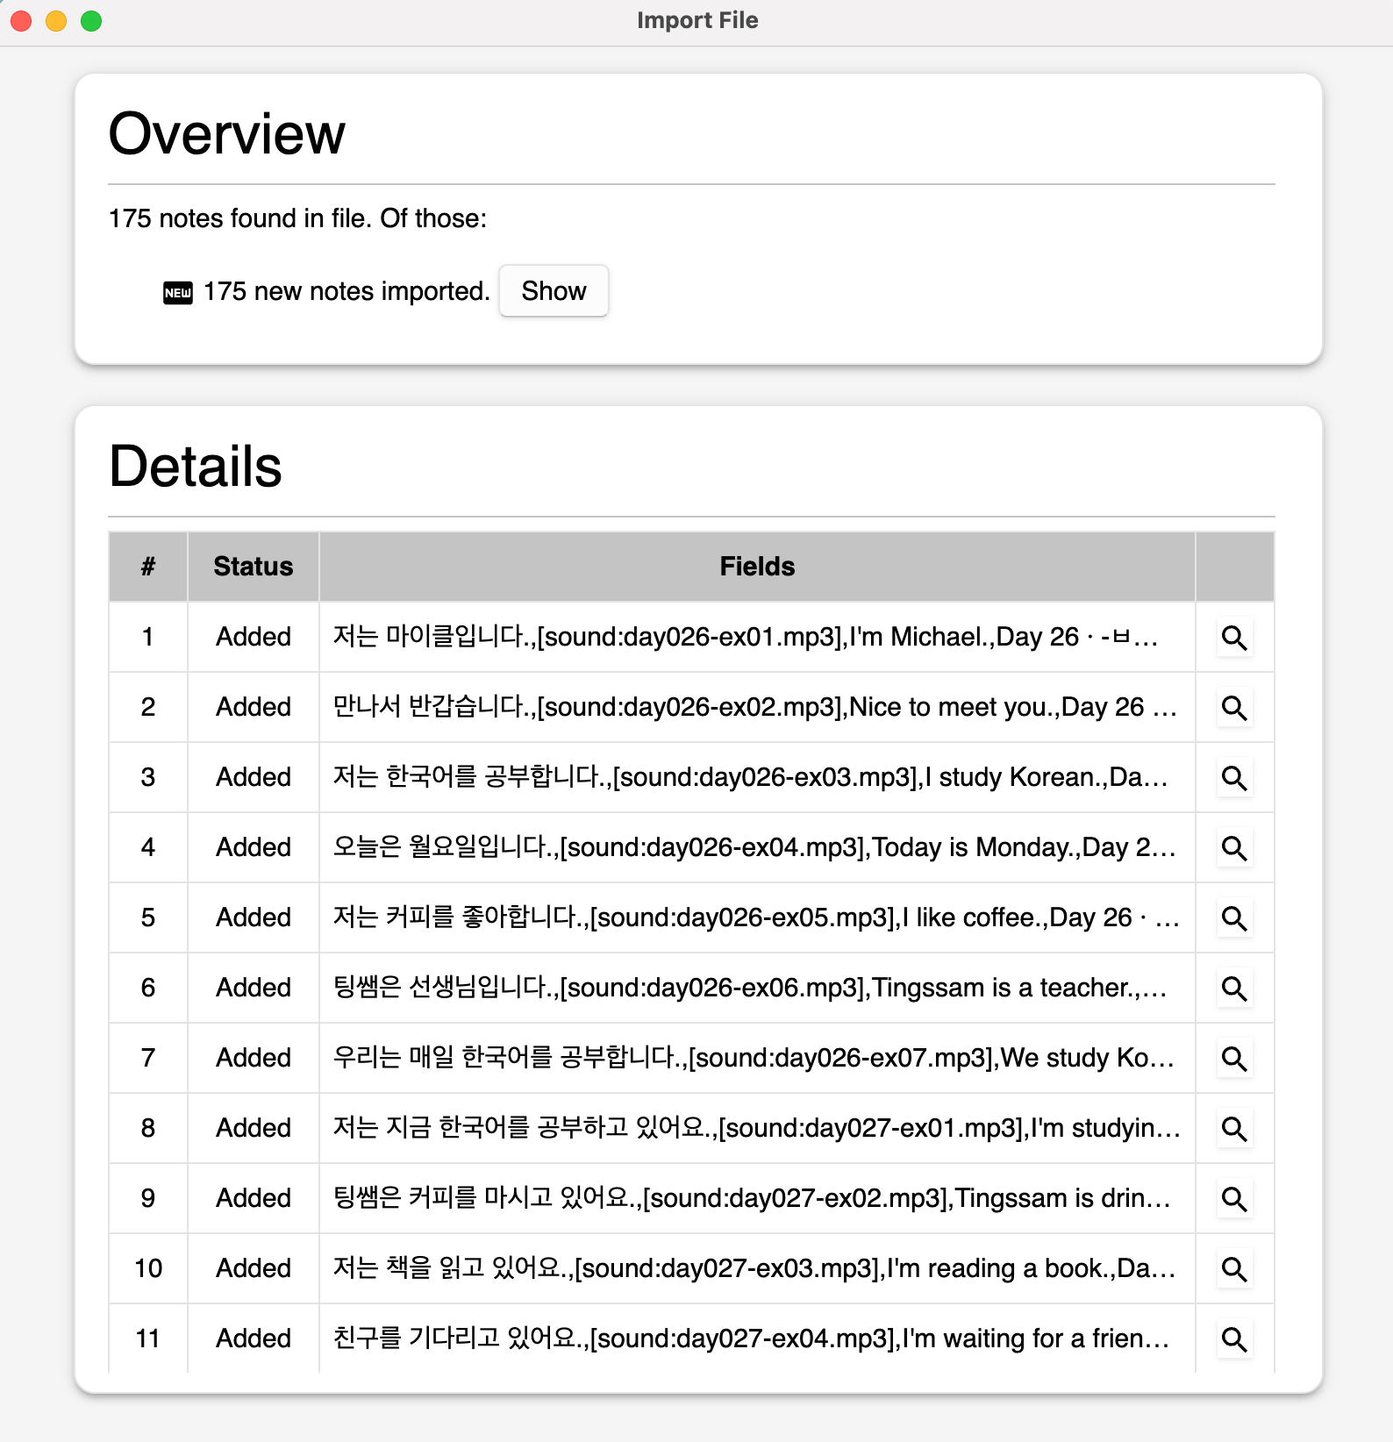Click the # column header
1393x1442 pixels.
pyautogui.click(x=148, y=567)
